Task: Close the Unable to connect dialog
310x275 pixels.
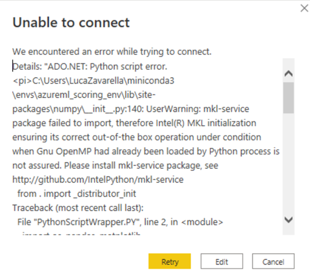Action: coord(304,8)
